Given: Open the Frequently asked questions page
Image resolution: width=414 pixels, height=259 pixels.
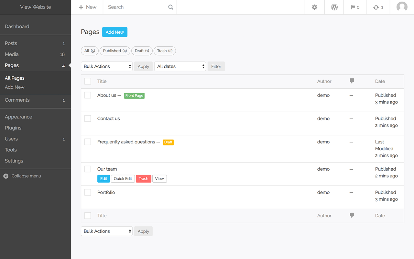Looking at the screenshot, I should [x=126, y=142].
